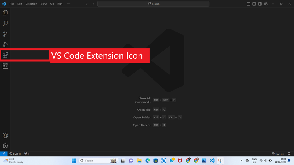Image resolution: width=294 pixels, height=165 pixels.
Task: Click the Go Forward arrow
Action: click(x=93, y=4)
